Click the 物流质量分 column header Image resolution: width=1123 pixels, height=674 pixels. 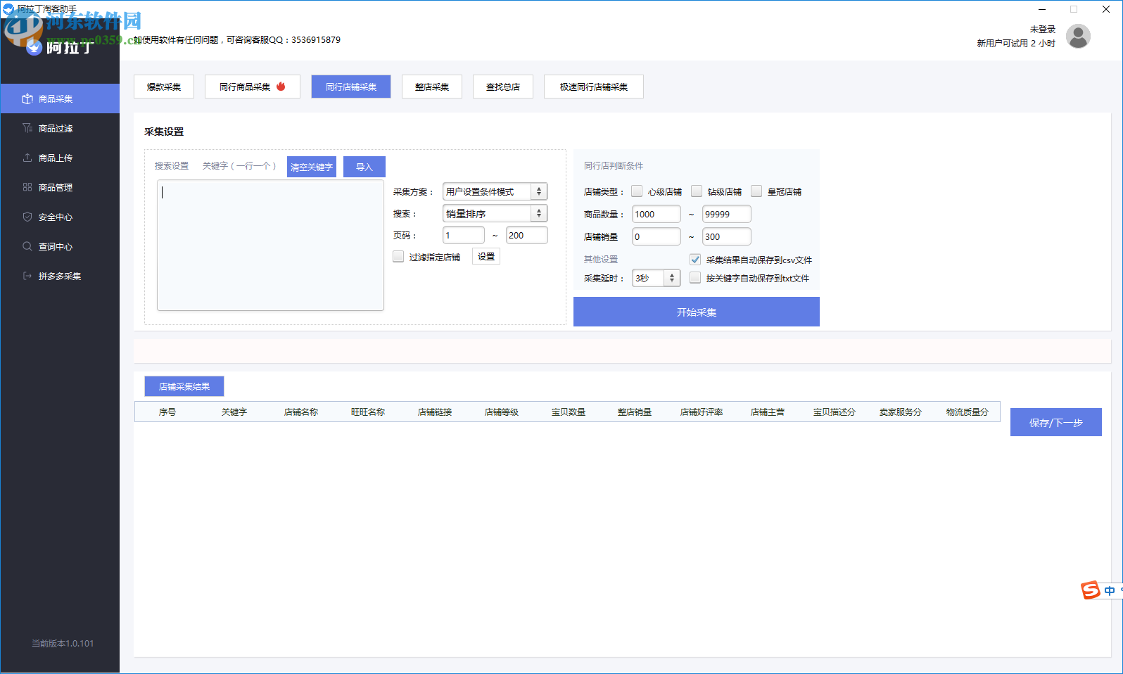point(967,412)
